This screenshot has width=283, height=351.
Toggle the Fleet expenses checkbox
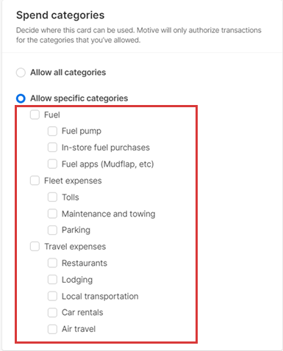coord(35,181)
